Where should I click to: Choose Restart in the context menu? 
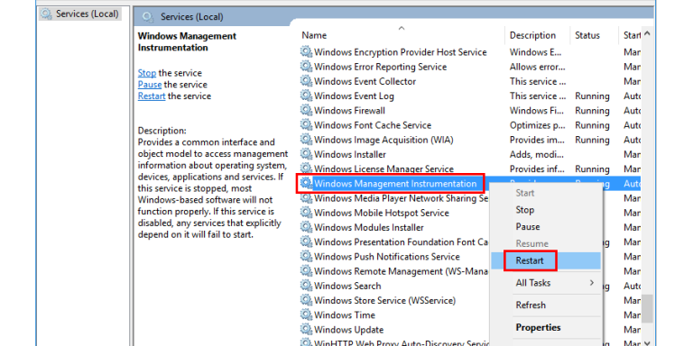coord(530,260)
